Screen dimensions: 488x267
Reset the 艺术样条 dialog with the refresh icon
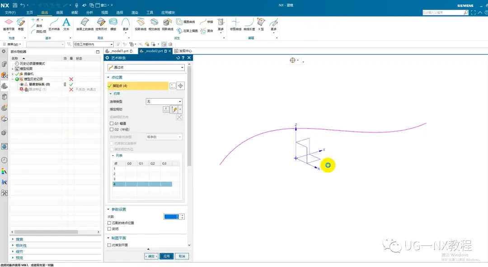(x=178, y=58)
